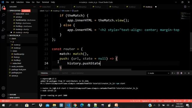Click the push breadcrumb item
Viewport: 192px width, 108px height.
[x=75, y=11]
